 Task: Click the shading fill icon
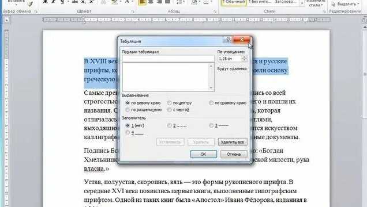194,2
